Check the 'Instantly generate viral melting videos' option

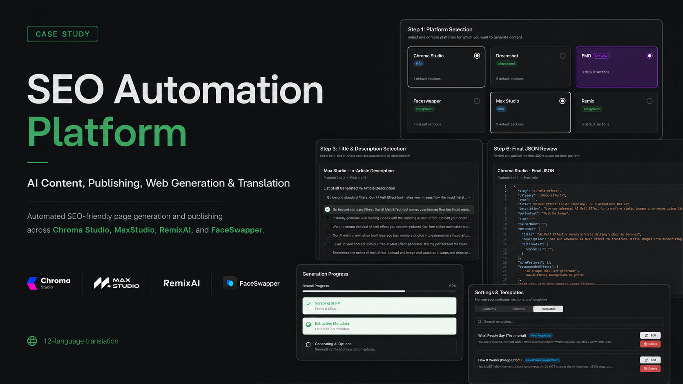pos(327,218)
